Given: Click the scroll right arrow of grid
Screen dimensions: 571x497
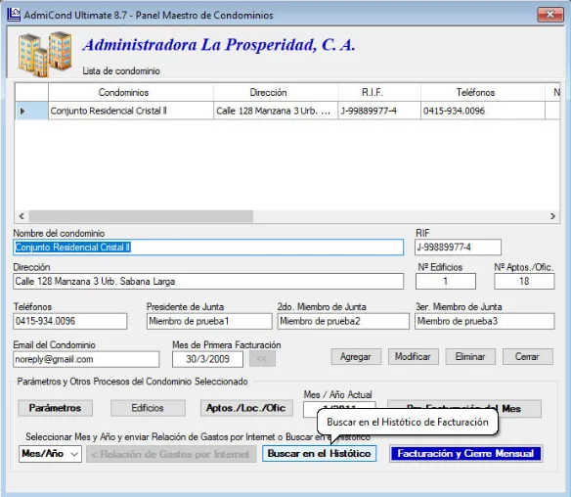Looking at the screenshot, I should tap(552, 216).
